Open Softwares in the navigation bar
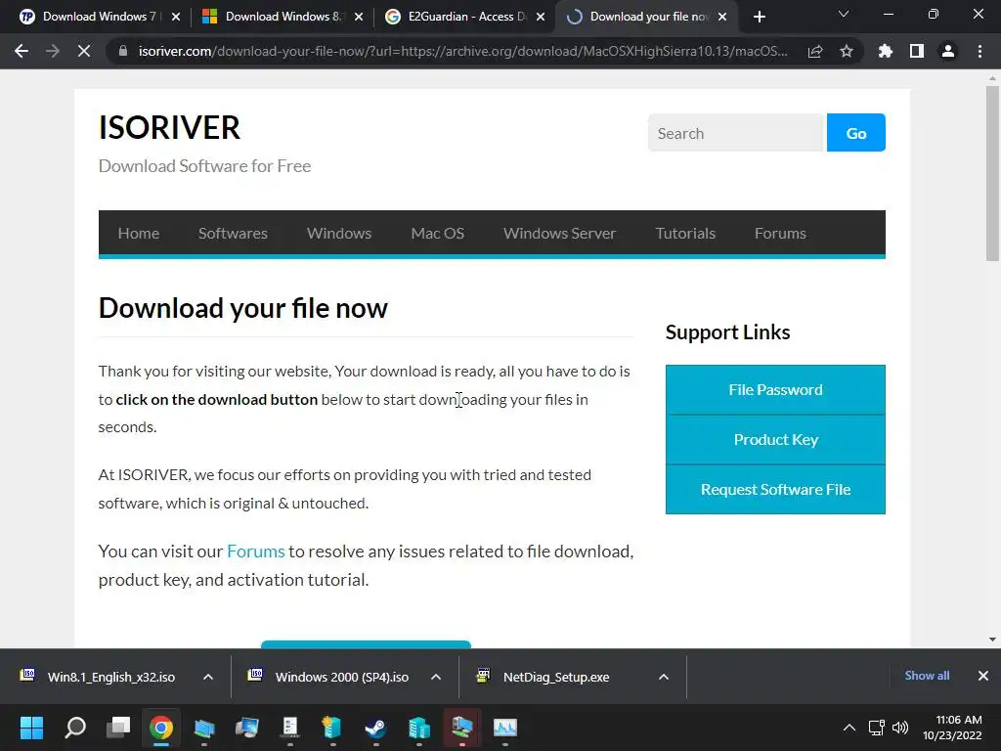1001x751 pixels. [x=233, y=233]
